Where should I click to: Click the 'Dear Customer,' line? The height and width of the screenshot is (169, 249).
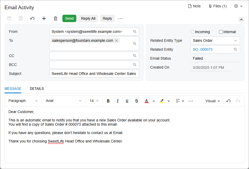pos(21,112)
